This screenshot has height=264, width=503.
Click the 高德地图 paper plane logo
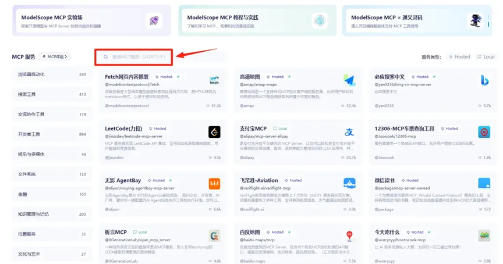pos(349,80)
